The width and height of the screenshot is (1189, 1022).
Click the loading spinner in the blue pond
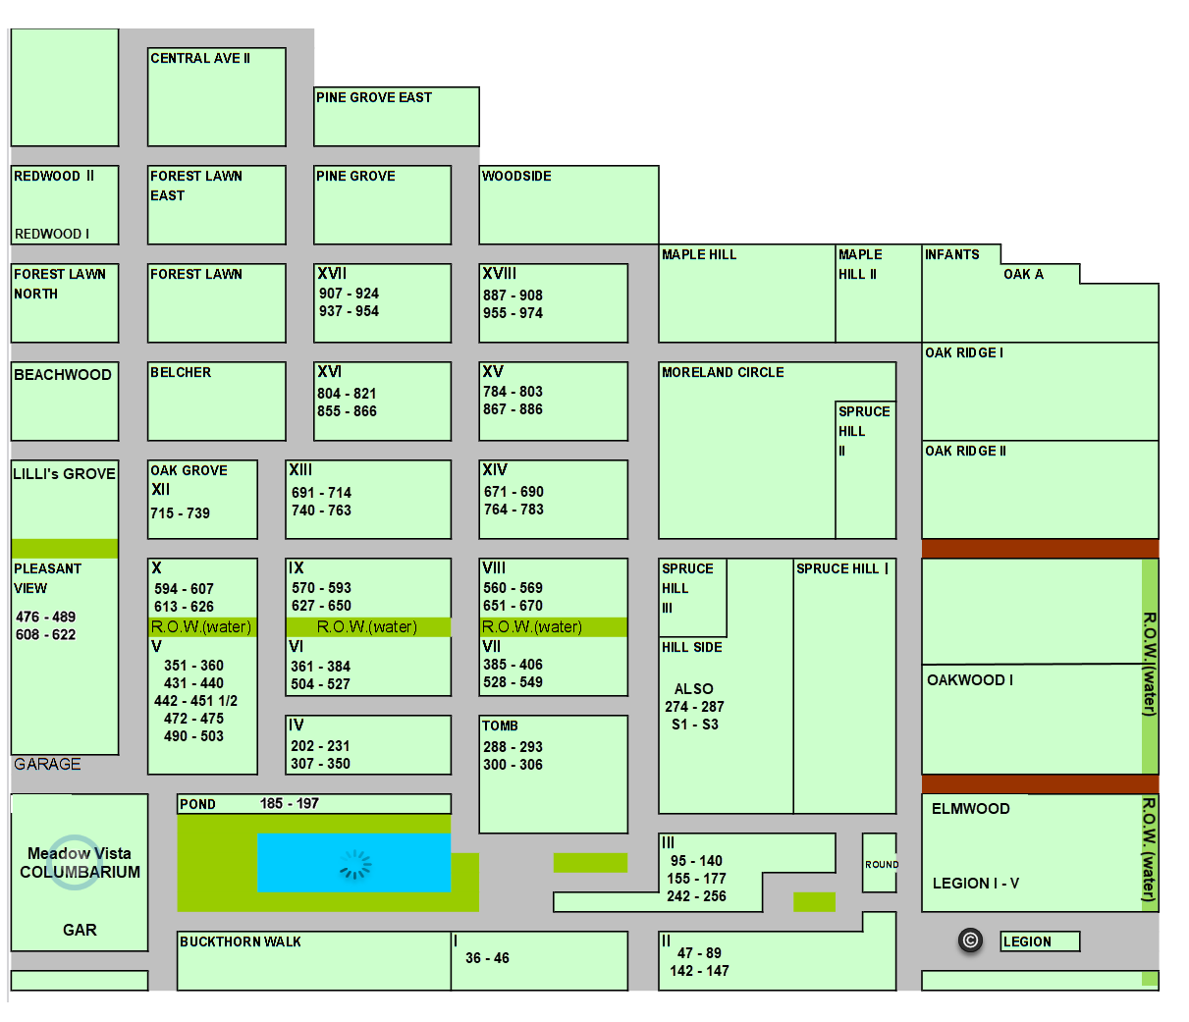tap(355, 864)
